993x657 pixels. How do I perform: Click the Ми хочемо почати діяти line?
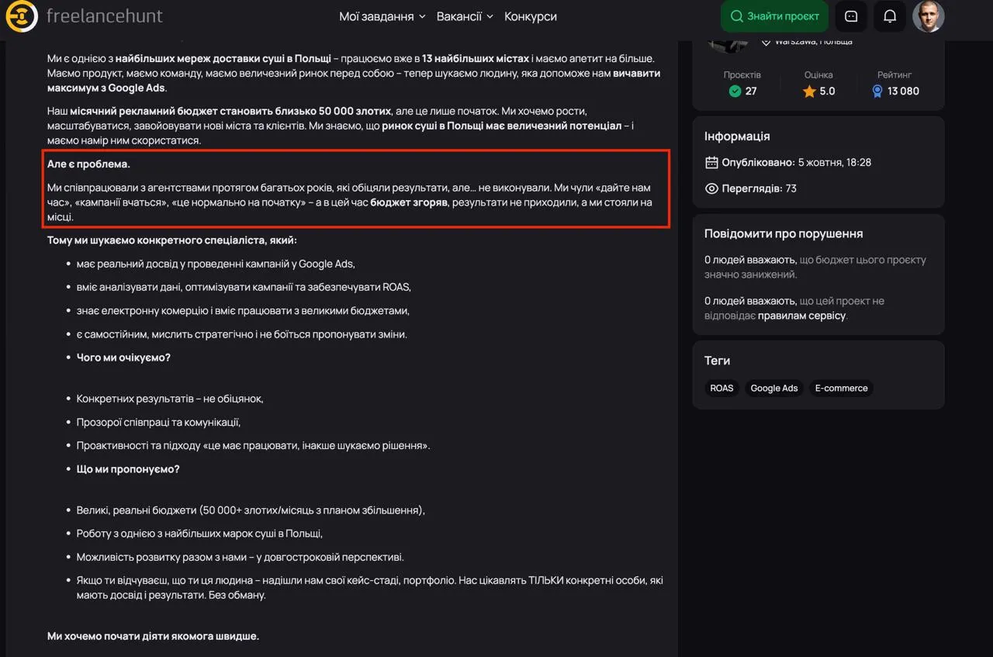(x=153, y=636)
